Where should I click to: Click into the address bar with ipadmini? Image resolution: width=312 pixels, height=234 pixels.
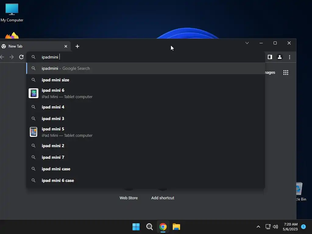(145, 57)
